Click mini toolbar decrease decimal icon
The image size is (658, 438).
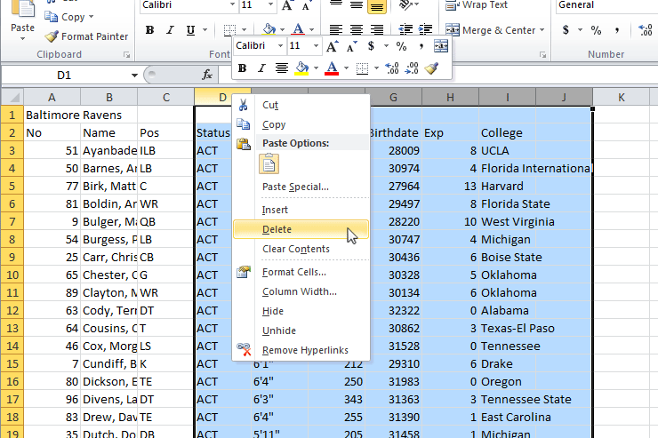click(412, 68)
